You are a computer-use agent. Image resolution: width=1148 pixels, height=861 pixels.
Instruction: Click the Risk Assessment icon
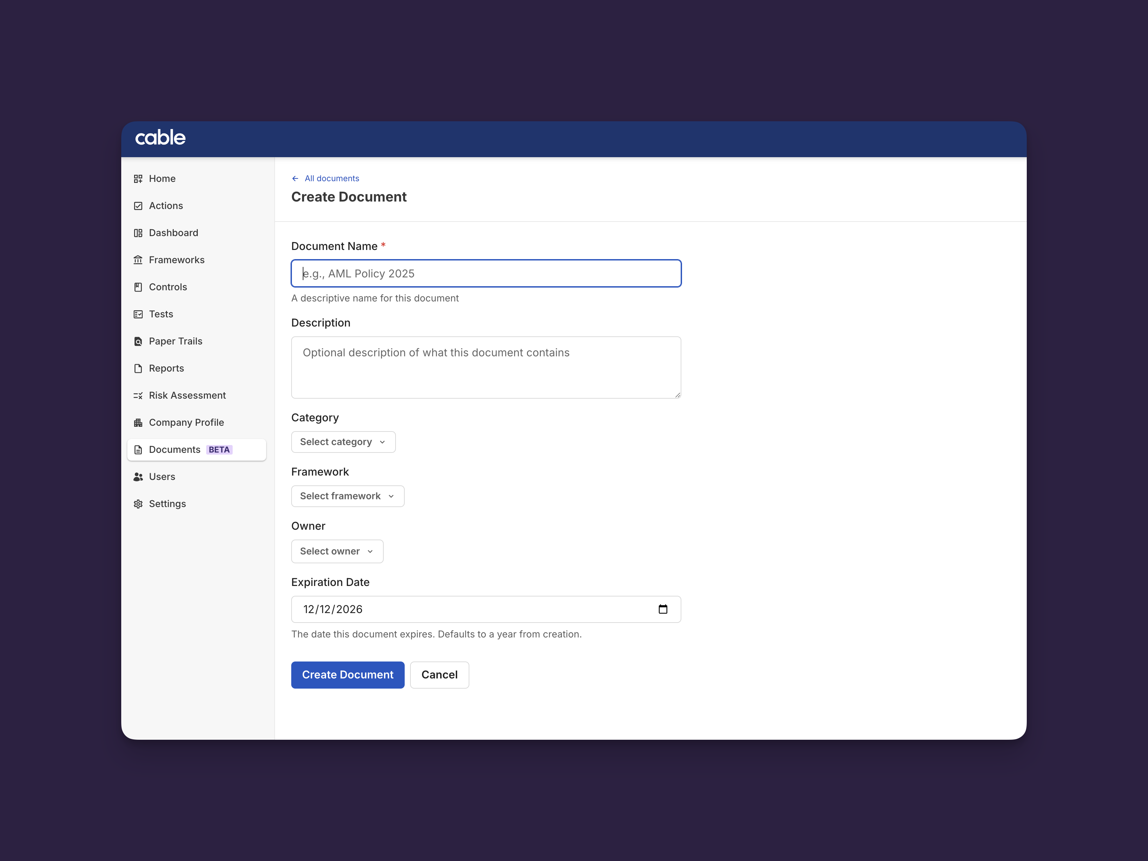pyautogui.click(x=138, y=396)
